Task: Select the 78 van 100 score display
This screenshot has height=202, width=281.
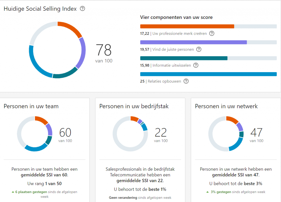Action: [x=103, y=53]
